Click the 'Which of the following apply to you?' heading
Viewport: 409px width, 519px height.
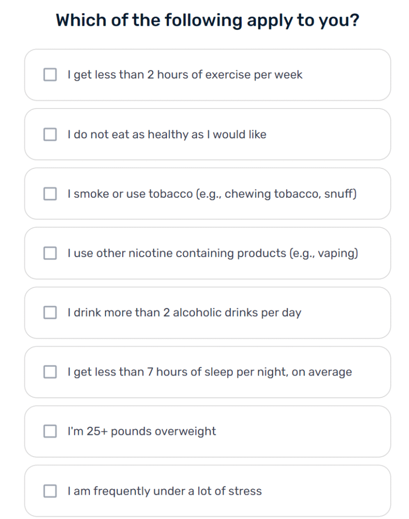(208, 20)
